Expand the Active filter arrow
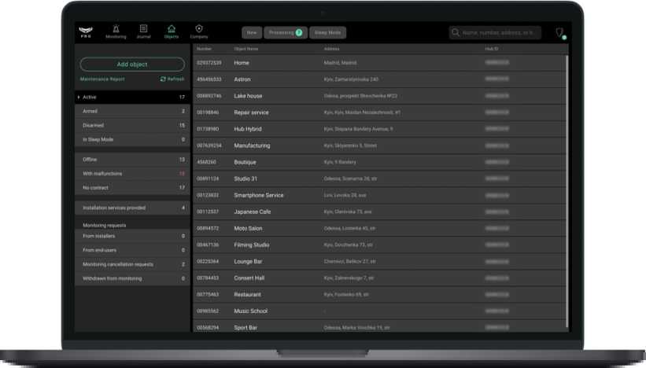The image size is (646, 368). click(79, 98)
